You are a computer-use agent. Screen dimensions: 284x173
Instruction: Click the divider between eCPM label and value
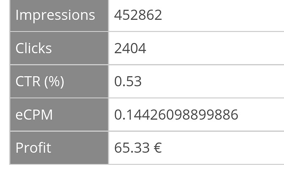[x=109, y=115]
